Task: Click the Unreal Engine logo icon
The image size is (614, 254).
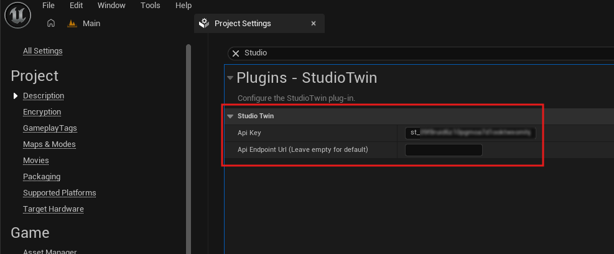Action: pyautogui.click(x=17, y=15)
